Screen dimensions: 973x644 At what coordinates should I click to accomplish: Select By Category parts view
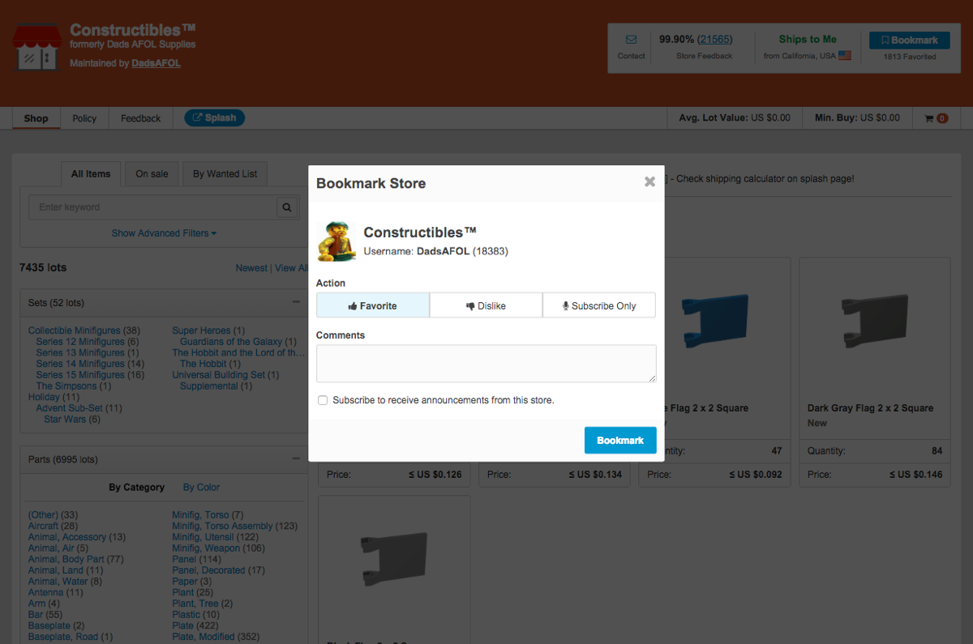point(136,488)
